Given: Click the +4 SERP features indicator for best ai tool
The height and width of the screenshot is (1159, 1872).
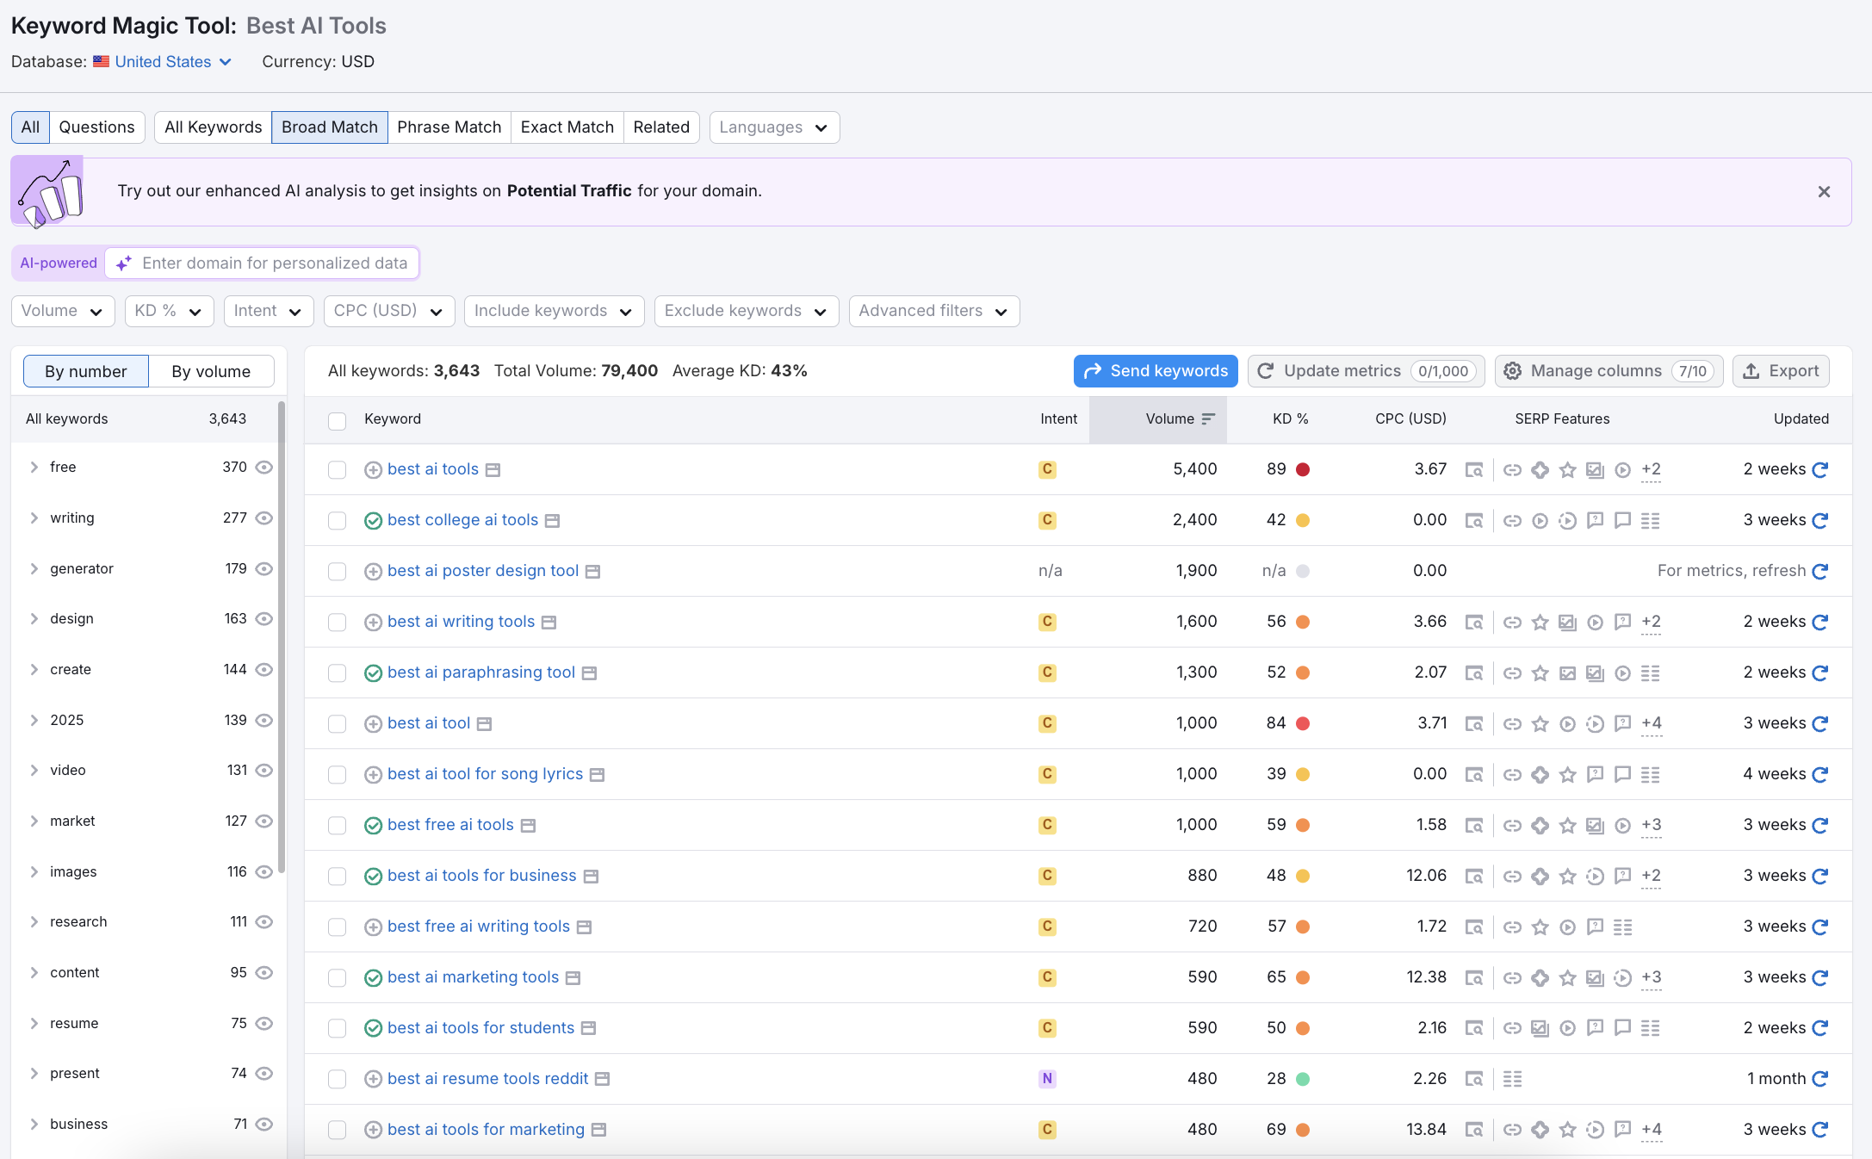Looking at the screenshot, I should (1652, 724).
